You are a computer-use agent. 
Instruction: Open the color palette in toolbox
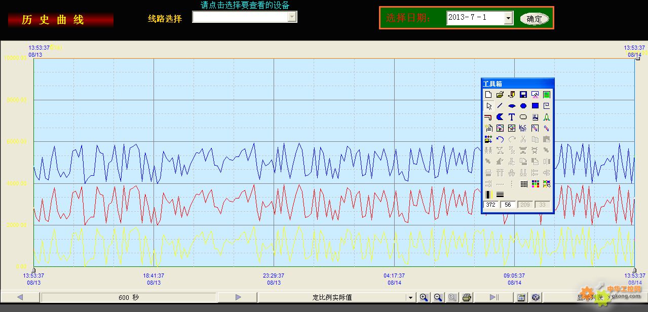(535, 184)
